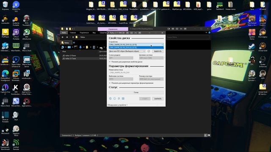Open the Topaz Video Enhance AI shortcut
The width and height of the screenshot is (271, 152).
16,62
